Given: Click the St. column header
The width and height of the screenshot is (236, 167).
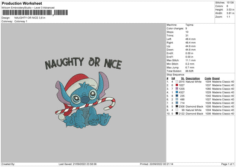Looking at the screenshot, I should [x=183, y=78].
